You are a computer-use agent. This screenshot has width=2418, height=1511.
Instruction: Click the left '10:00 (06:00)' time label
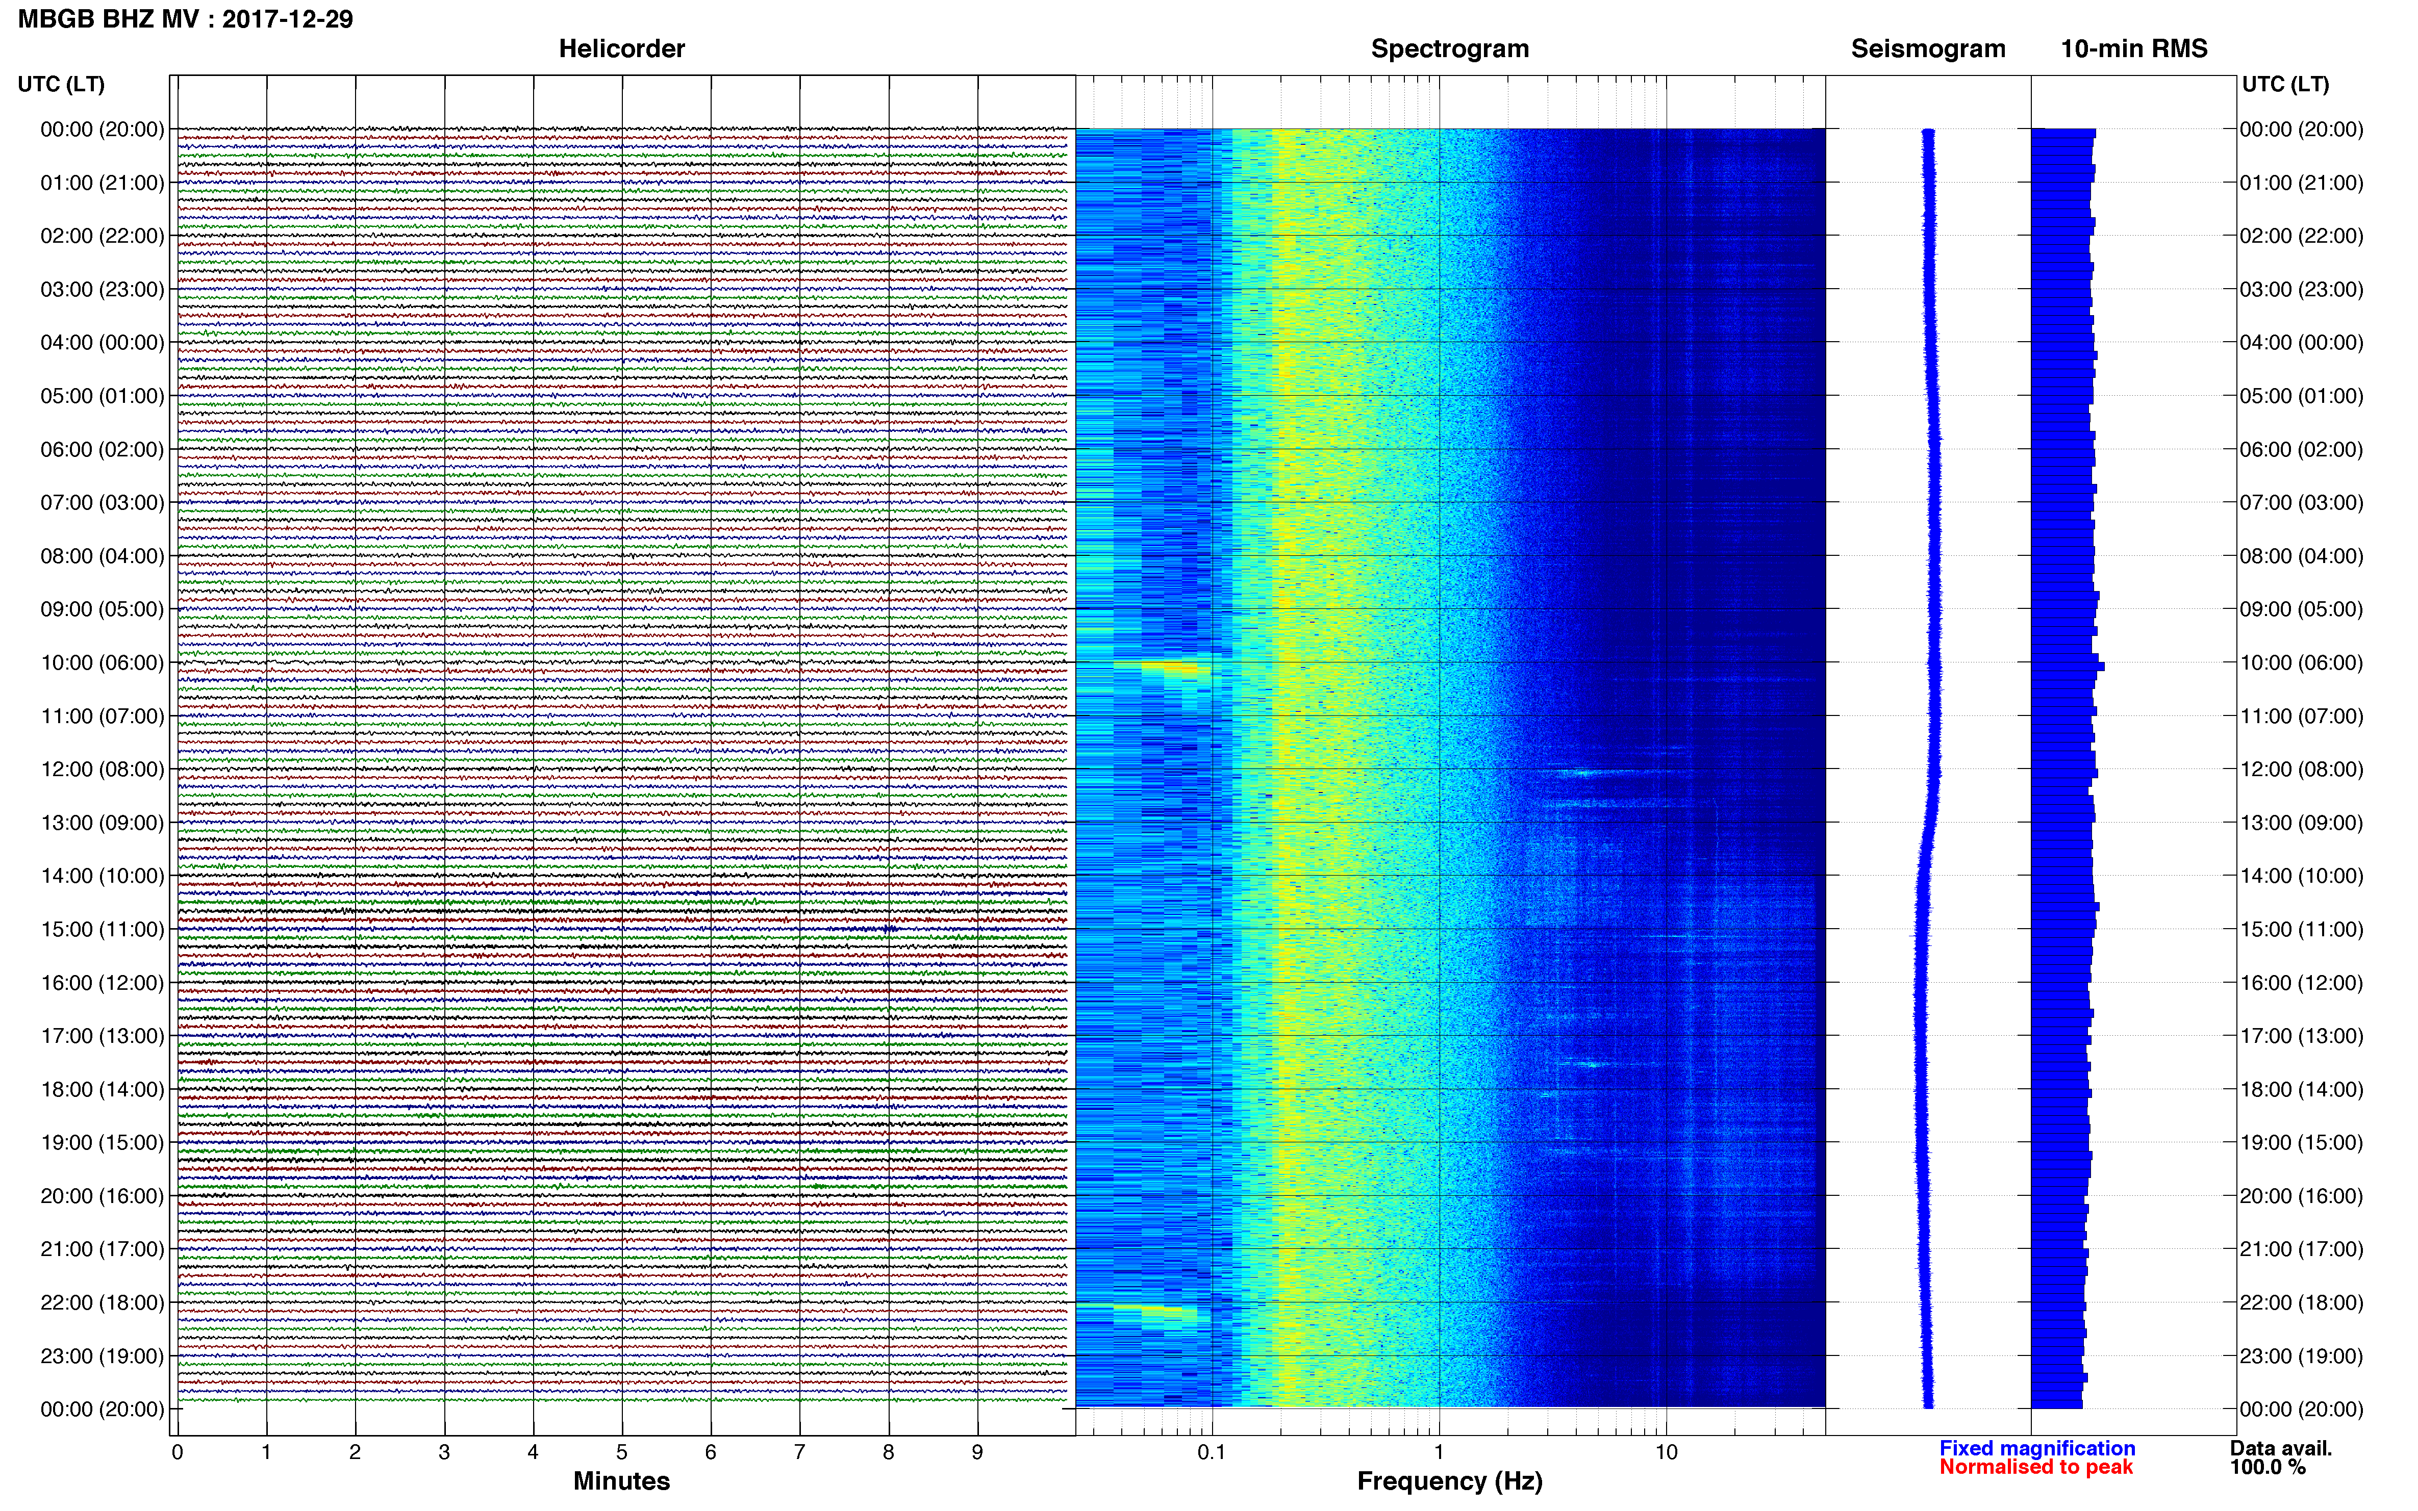coord(102,662)
